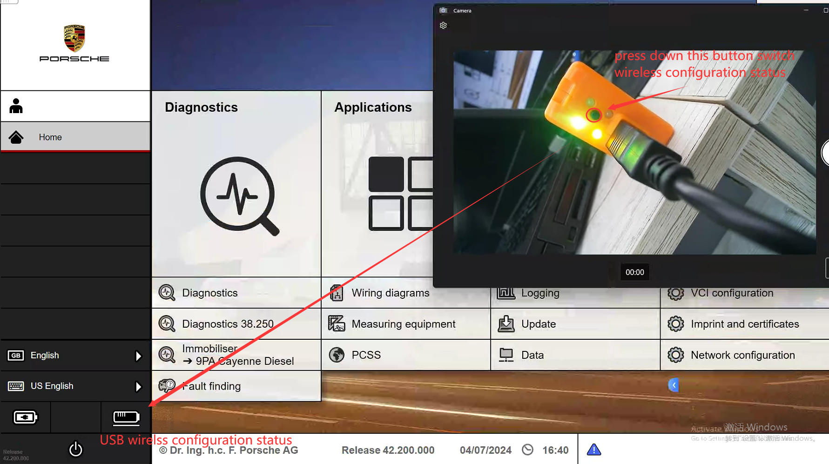Click the battery charging status icon
The width and height of the screenshot is (829, 464).
click(x=25, y=417)
